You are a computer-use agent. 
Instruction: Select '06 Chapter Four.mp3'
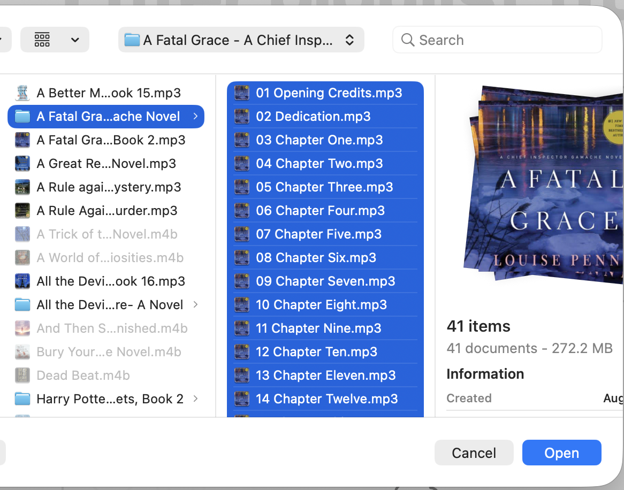[325, 210]
